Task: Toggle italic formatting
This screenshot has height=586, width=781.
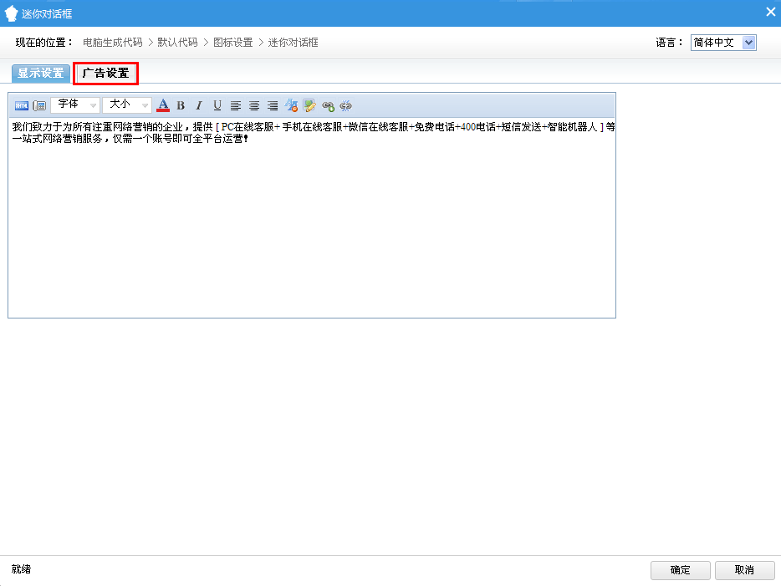Action: (x=199, y=105)
